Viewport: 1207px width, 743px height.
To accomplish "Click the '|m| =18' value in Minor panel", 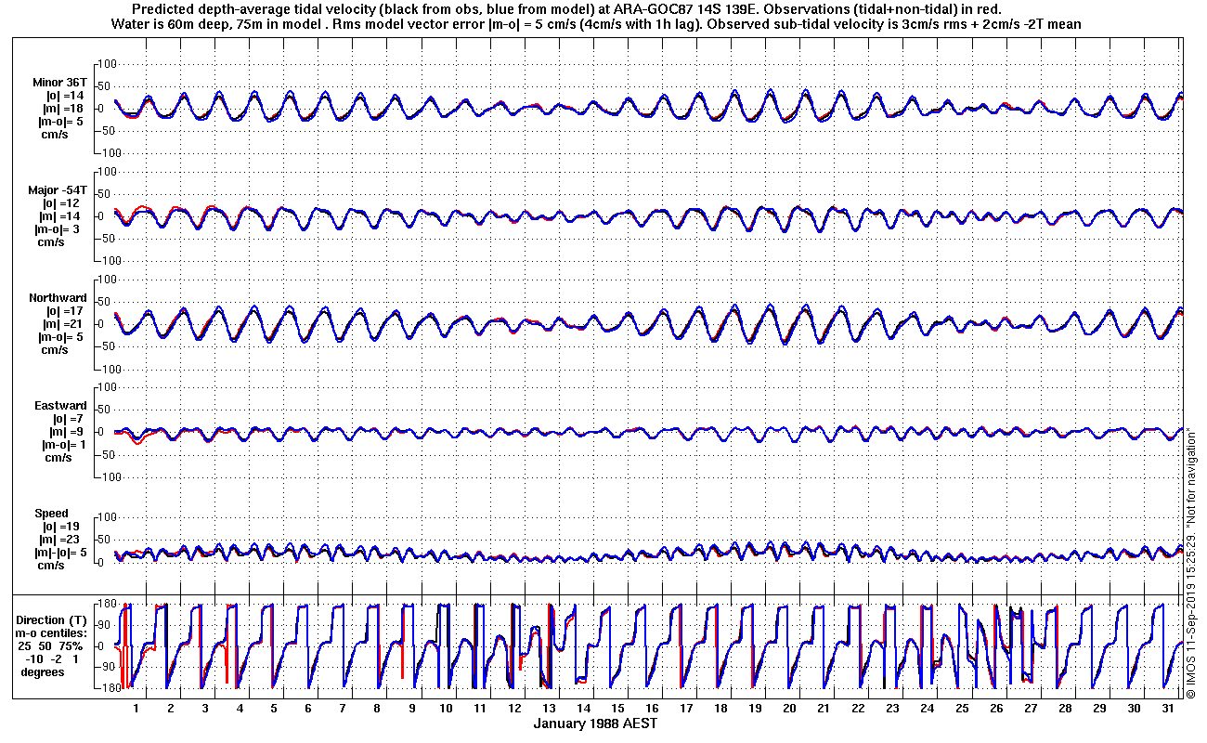I will click(64, 109).
